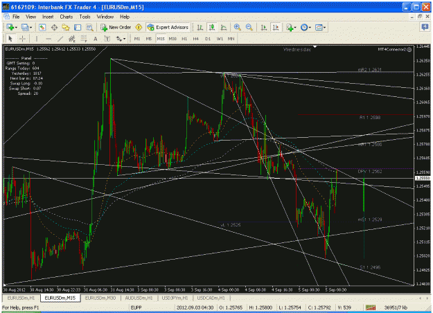Switch to the USDJPYm,H1 chart tab
This screenshot has width=433, height=313.
pos(175,298)
